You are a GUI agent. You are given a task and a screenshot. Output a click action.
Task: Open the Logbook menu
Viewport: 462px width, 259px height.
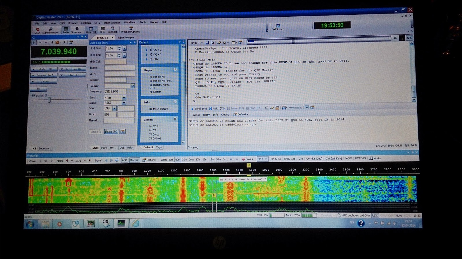point(86,23)
